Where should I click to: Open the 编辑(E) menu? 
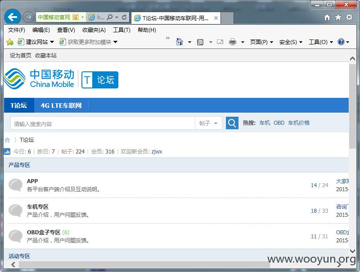(41, 30)
